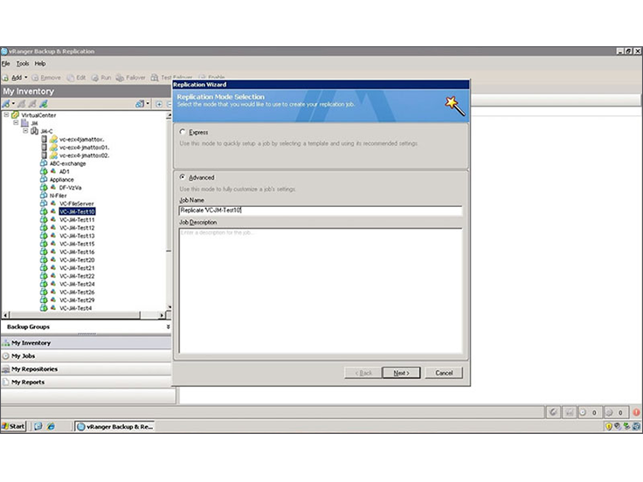Switch to My Reports navigation tab
Viewport: 643px width, 482px height.
(86, 382)
